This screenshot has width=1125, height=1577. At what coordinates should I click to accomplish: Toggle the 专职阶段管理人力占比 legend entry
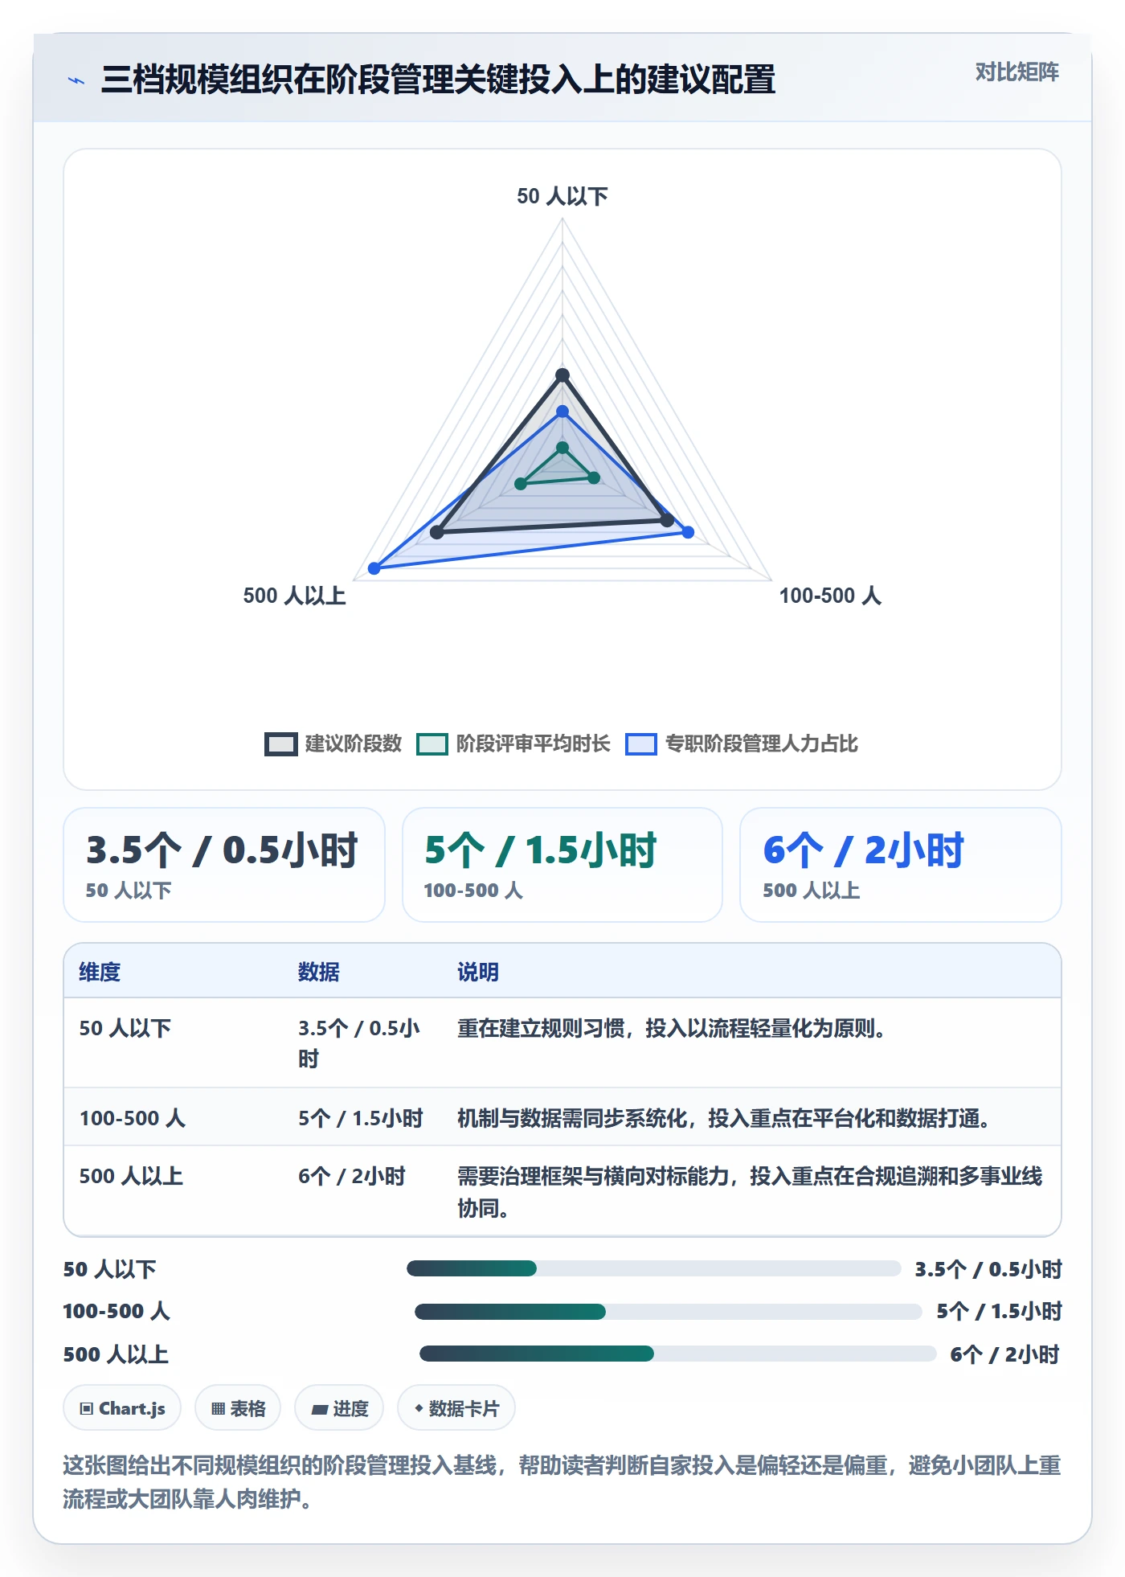click(742, 743)
